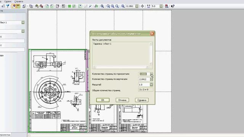Viewport: 244px width, 137px height.
Task: Open the Справка menu in menu bar
Action: tap(19, 2)
